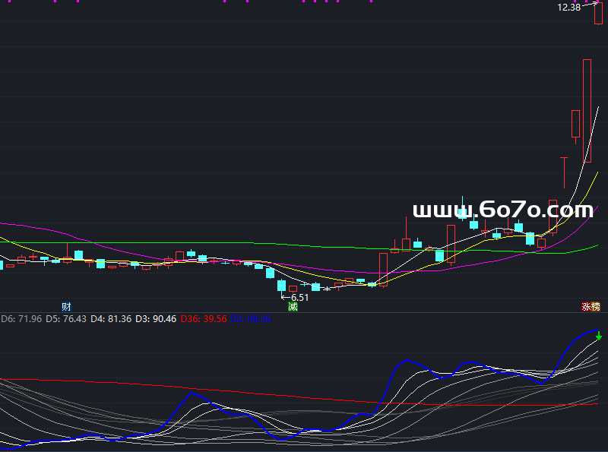
Task: Open the 涨榜 tag at bottom right
Action: tap(591, 307)
